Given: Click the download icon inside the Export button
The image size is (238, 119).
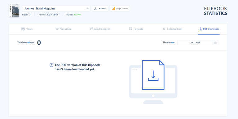Looking at the screenshot, I should click(x=96, y=8).
